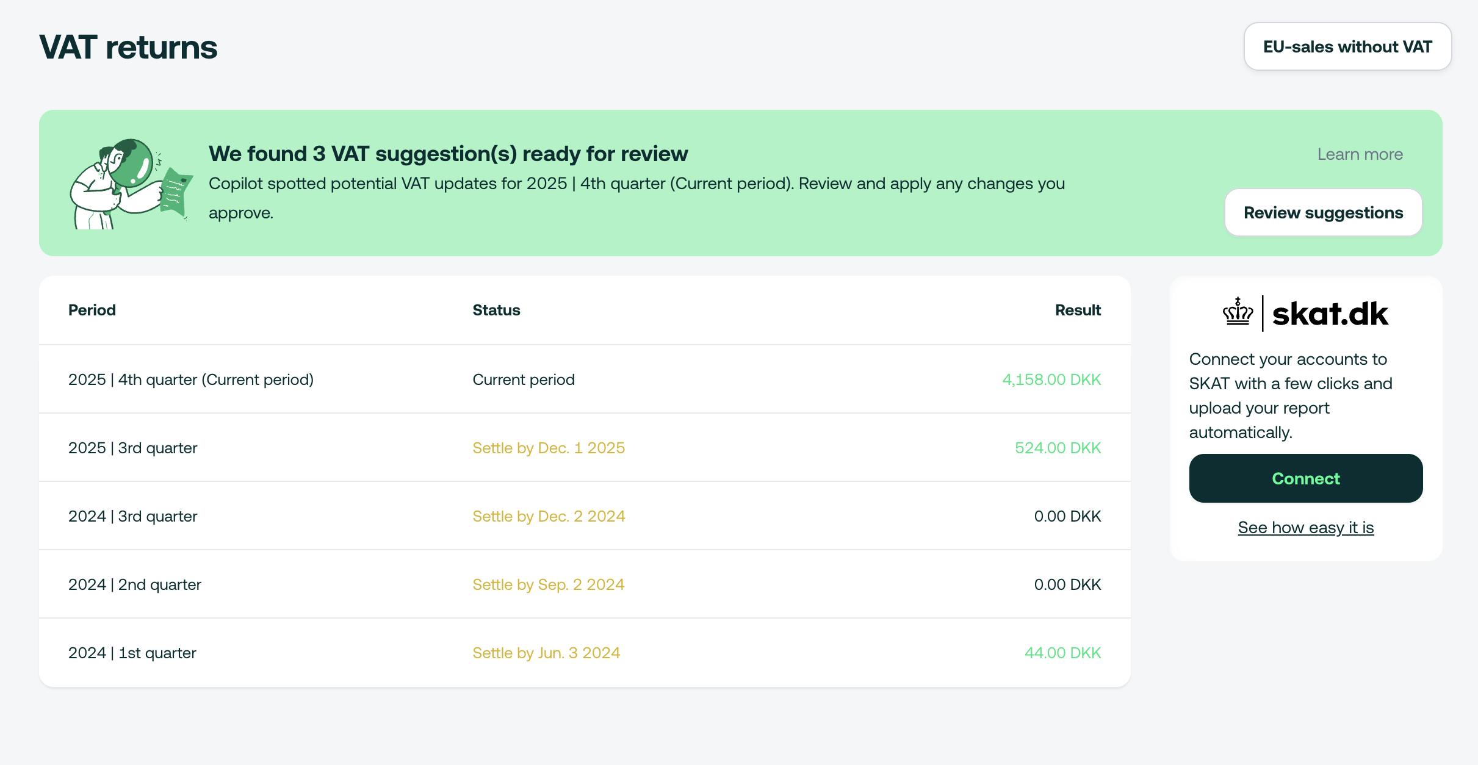Select the 2024 3rd quarter period
This screenshot has height=765, width=1478.
pyautogui.click(x=133, y=516)
